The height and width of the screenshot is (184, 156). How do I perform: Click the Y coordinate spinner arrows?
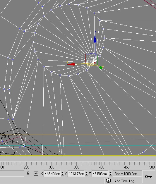tap(86, 173)
